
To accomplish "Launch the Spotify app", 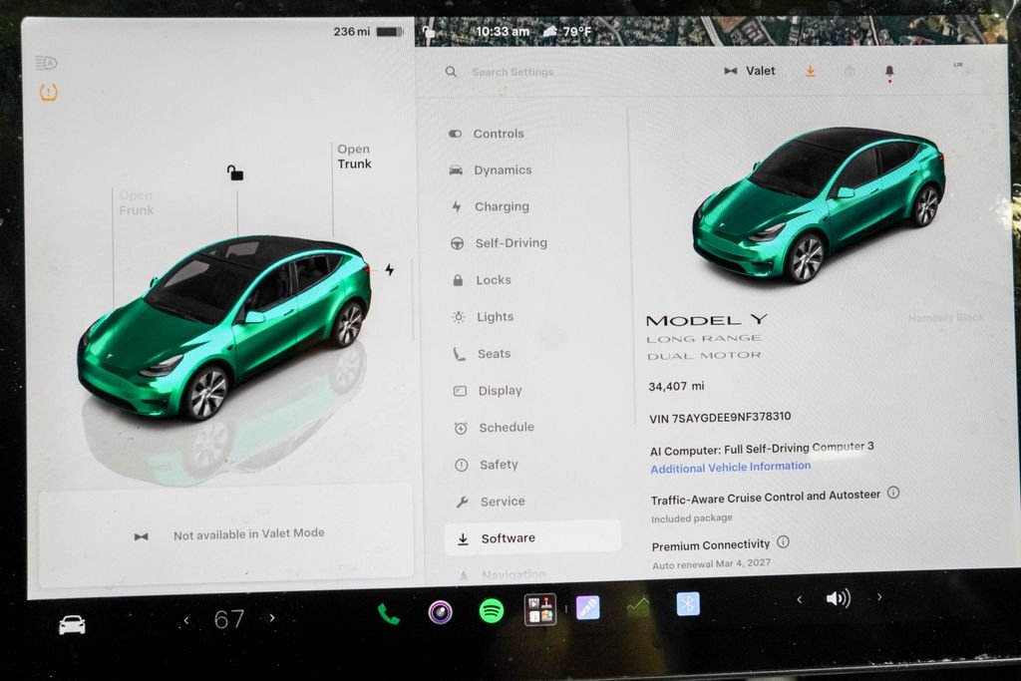I will click(491, 610).
